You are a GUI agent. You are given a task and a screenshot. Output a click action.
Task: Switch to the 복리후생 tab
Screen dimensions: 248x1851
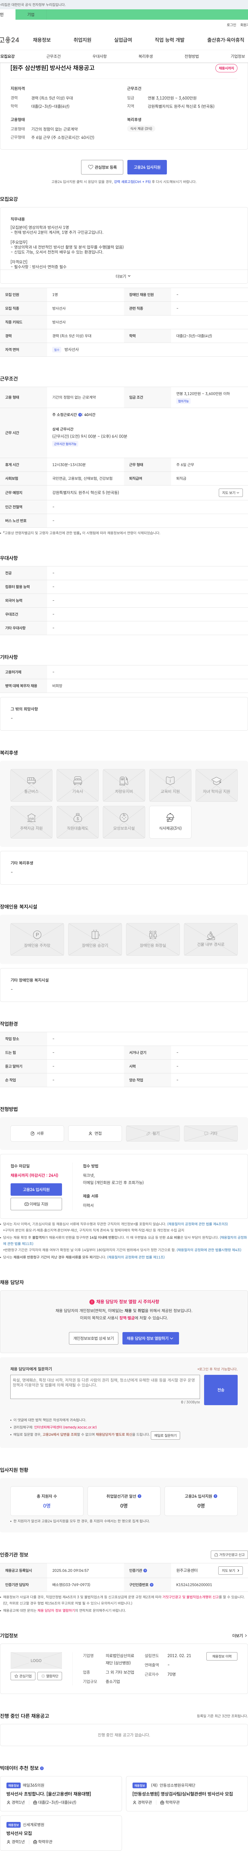tap(145, 56)
